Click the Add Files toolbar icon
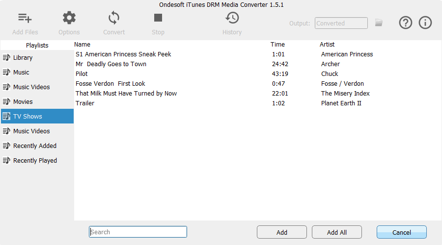442x245 pixels. point(25,19)
